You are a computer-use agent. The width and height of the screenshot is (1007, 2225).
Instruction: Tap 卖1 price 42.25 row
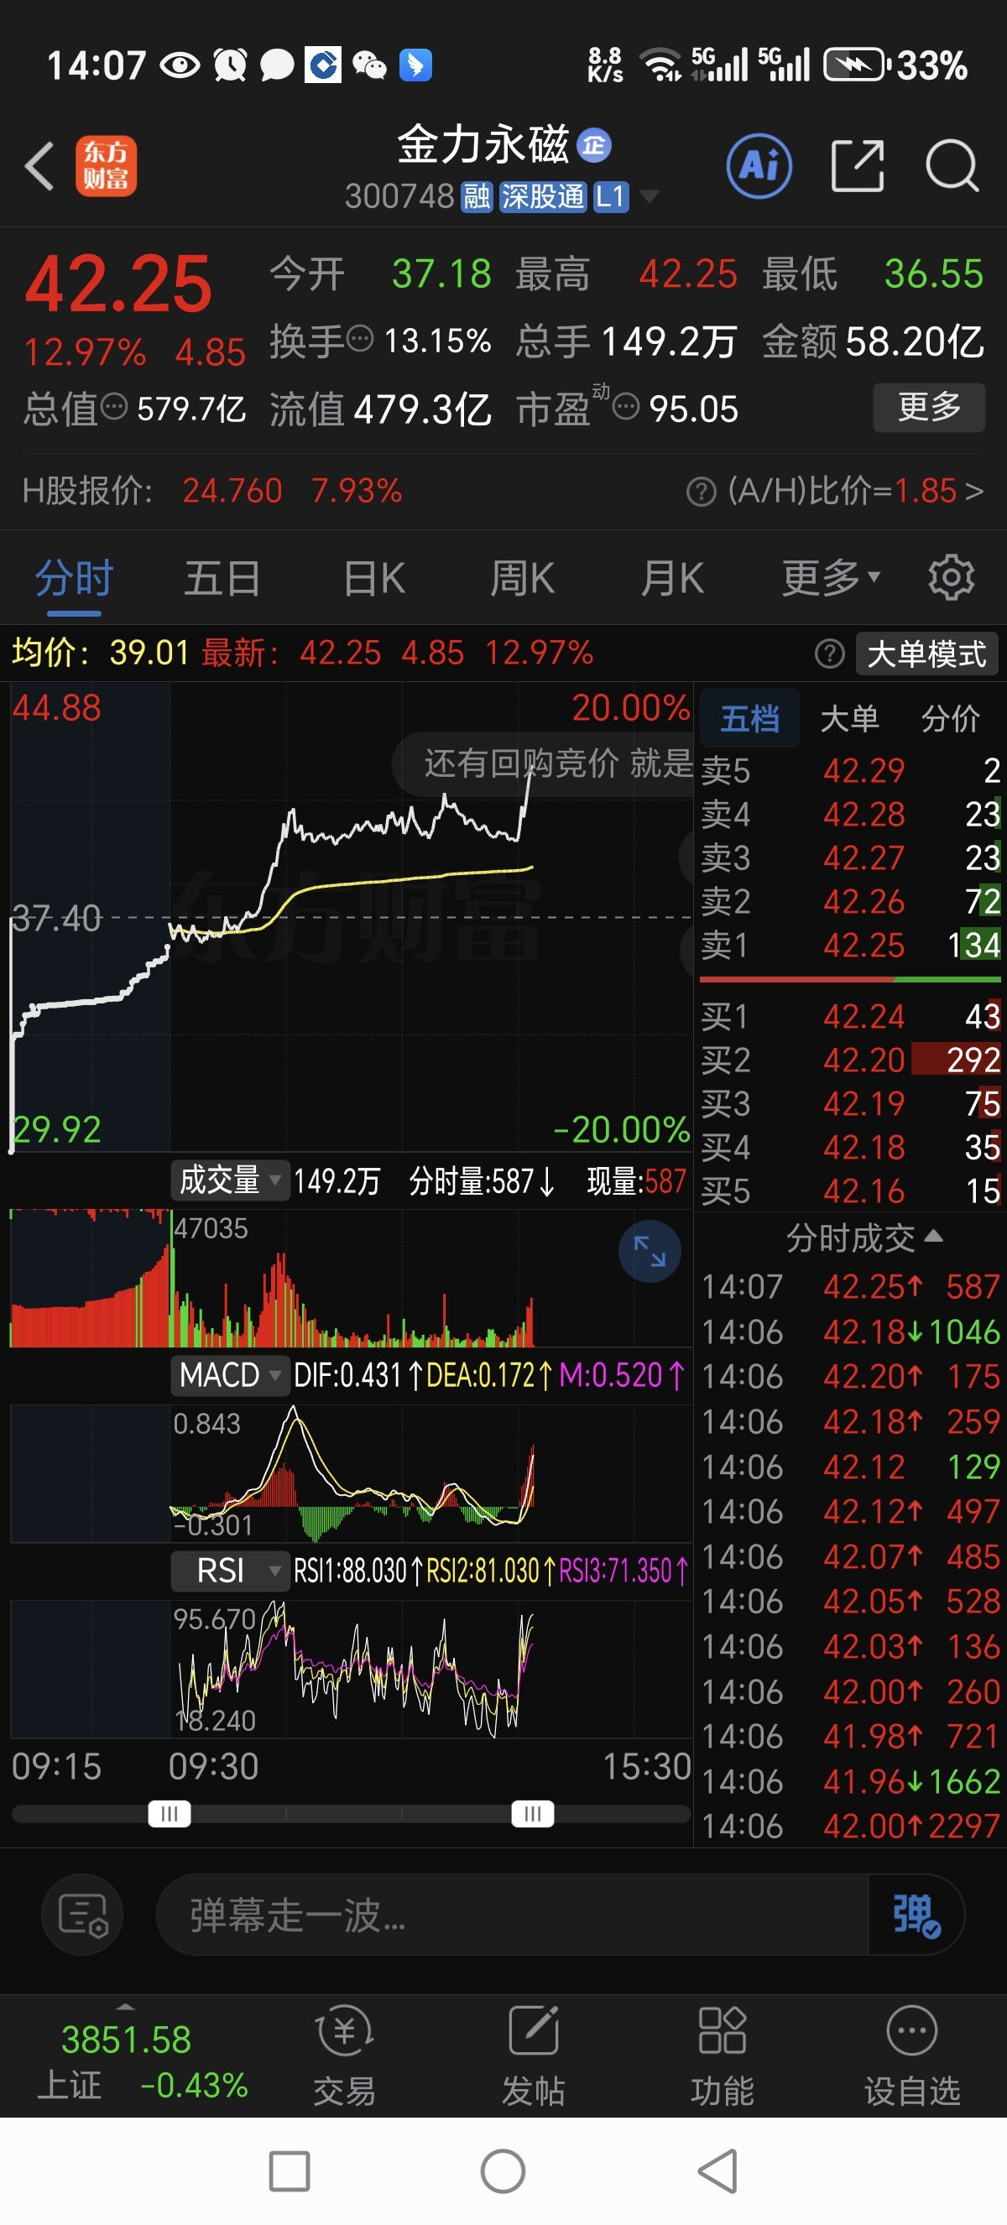point(850,945)
